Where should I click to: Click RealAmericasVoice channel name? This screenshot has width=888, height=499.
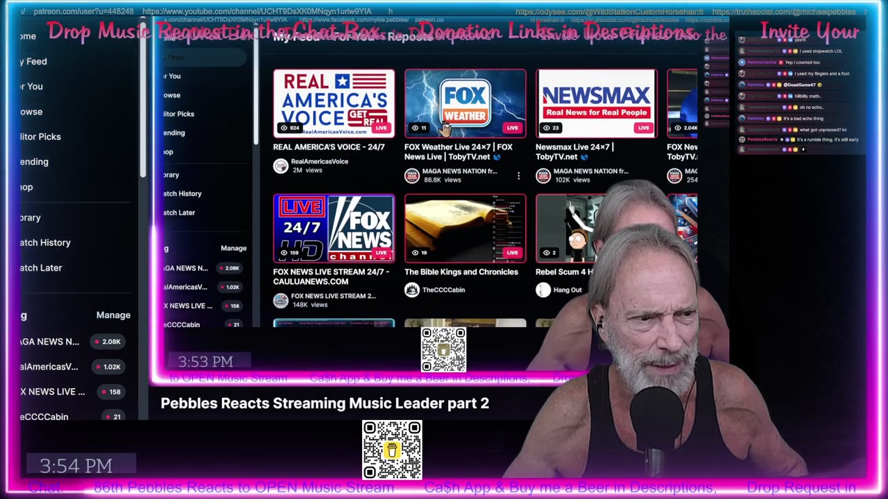[x=320, y=161]
